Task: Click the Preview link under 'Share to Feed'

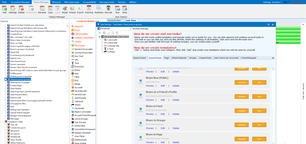Action: pyautogui.click(x=150, y=114)
